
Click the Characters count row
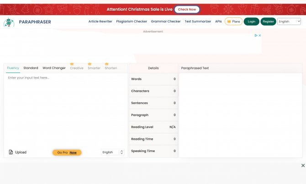point(153,91)
